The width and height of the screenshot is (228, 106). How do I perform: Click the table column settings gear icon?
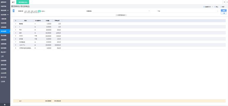click(16, 21)
